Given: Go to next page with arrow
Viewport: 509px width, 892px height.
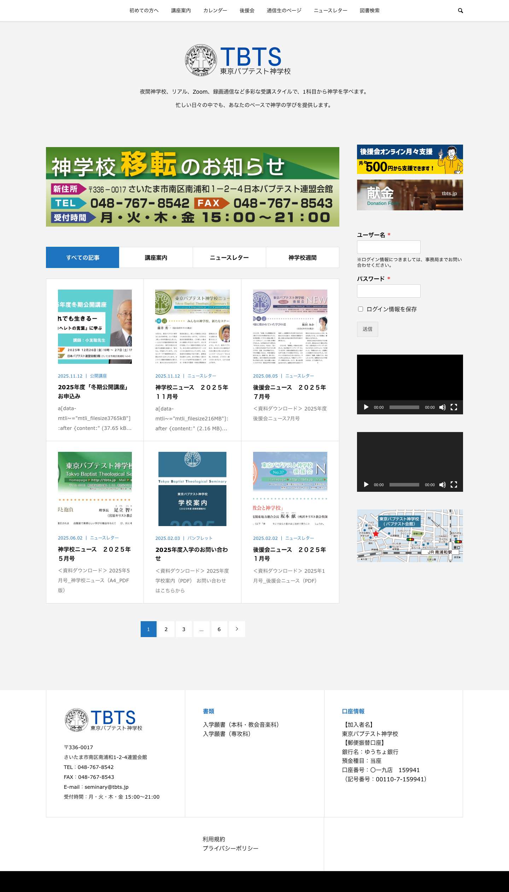Looking at the screenshot, I should click(x=237, y=629).
